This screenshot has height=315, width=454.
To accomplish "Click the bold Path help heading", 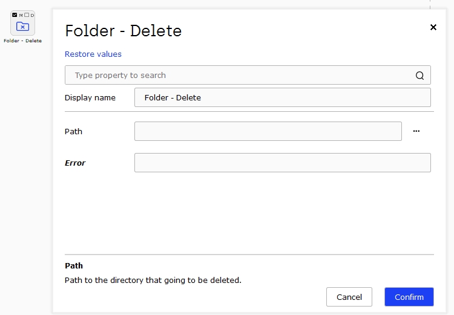I will pos(74,266).
